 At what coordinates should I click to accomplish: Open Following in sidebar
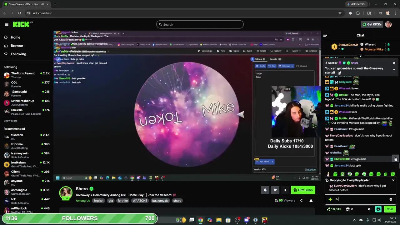click(x=18, y=54)
